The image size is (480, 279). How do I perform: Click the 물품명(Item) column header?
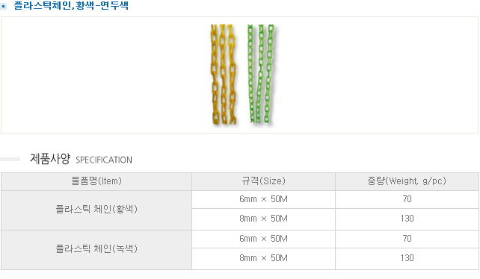(x=96, y=181)
